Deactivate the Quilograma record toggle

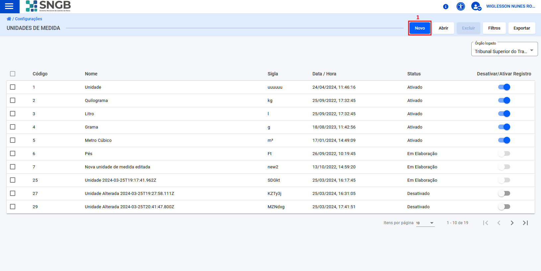coord(504,100)
